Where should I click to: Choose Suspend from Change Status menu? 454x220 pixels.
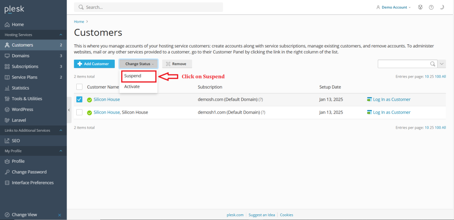pos(138,76)
